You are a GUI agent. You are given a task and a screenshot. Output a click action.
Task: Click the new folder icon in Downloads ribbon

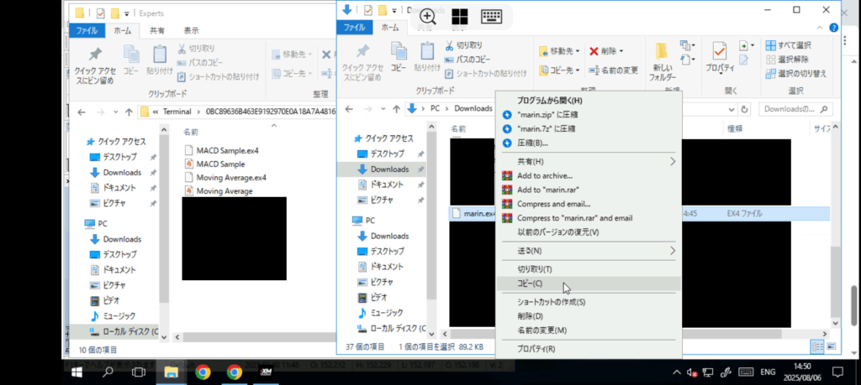click(x=662, y=60)
